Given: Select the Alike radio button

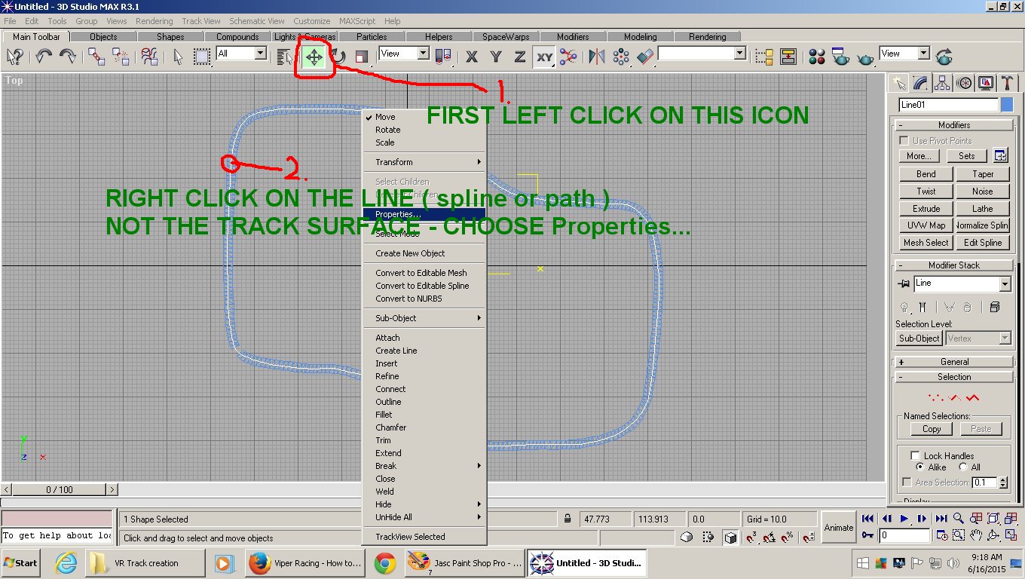Looking at the screenshot, I should click(x=919, y=467).
